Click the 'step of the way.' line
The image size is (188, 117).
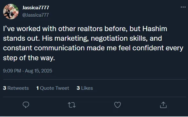click(x=29, y=58)
